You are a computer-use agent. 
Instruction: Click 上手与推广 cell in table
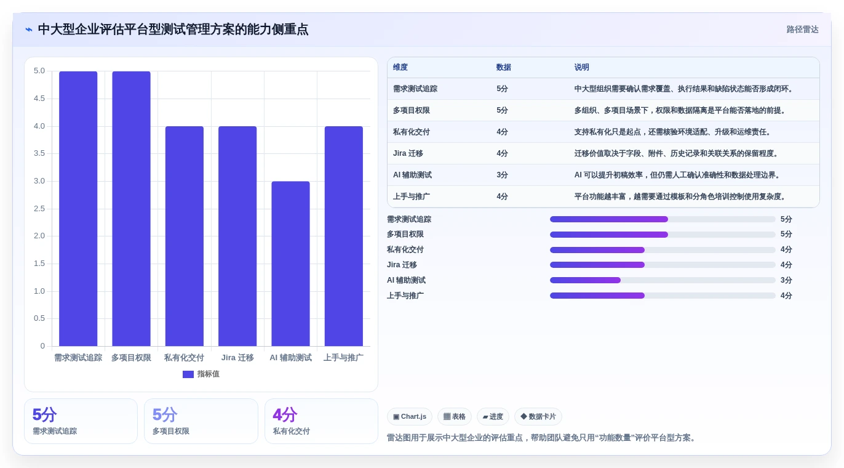point(412,196)
